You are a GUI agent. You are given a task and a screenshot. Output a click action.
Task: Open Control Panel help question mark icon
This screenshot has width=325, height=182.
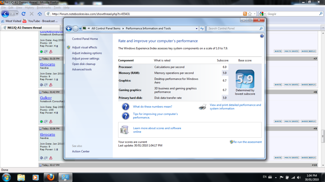click(x=262, y=36)
